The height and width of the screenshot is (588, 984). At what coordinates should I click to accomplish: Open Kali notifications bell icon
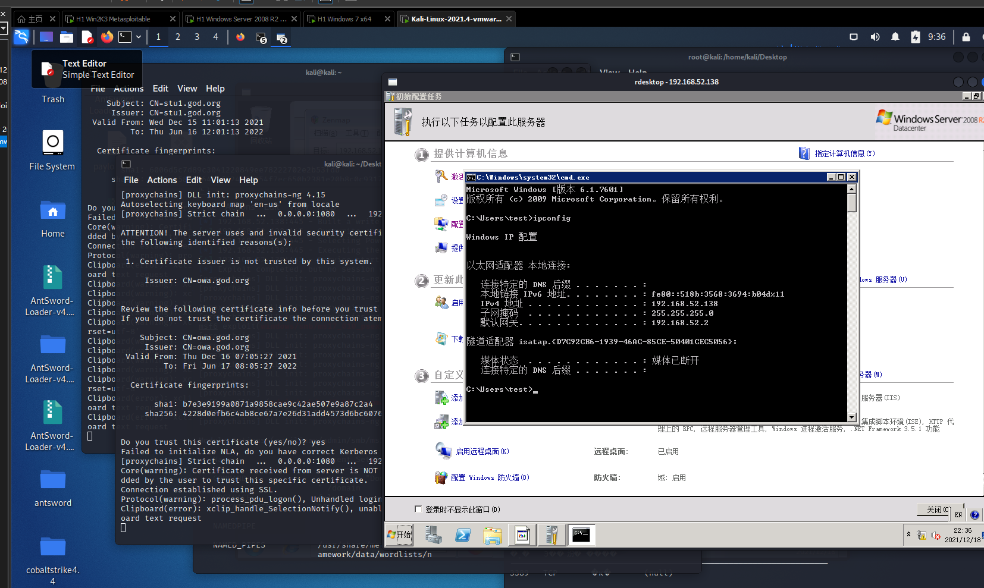[895, 37]
